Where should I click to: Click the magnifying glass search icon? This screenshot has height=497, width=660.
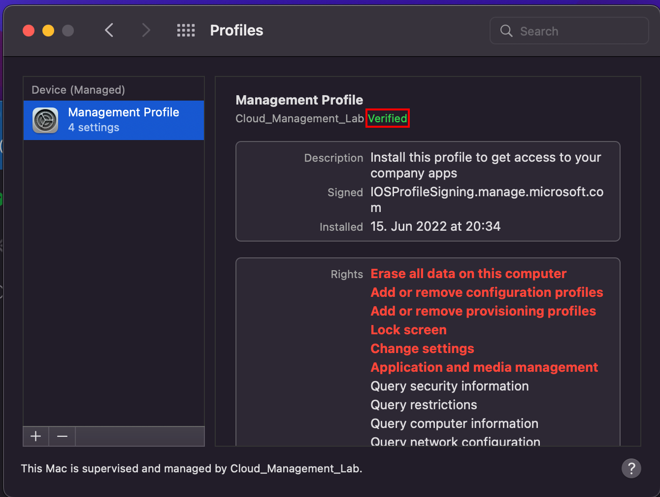pyautogui.click(x=506, y=31)
